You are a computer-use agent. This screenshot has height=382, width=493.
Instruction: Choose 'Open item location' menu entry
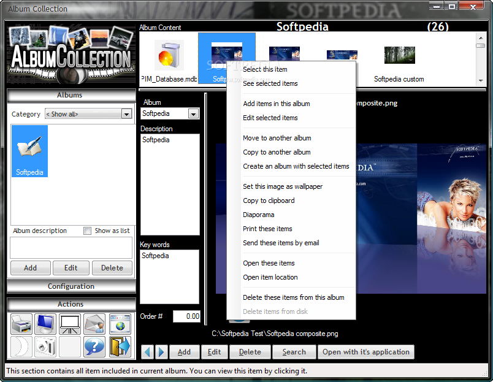270,277
